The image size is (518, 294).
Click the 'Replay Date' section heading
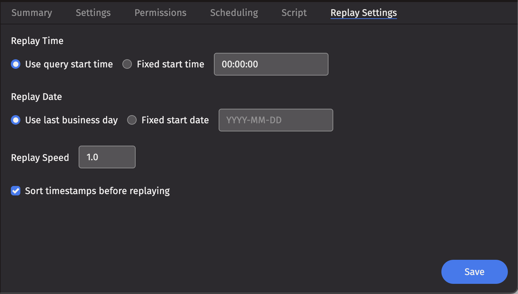click(37, 97)
